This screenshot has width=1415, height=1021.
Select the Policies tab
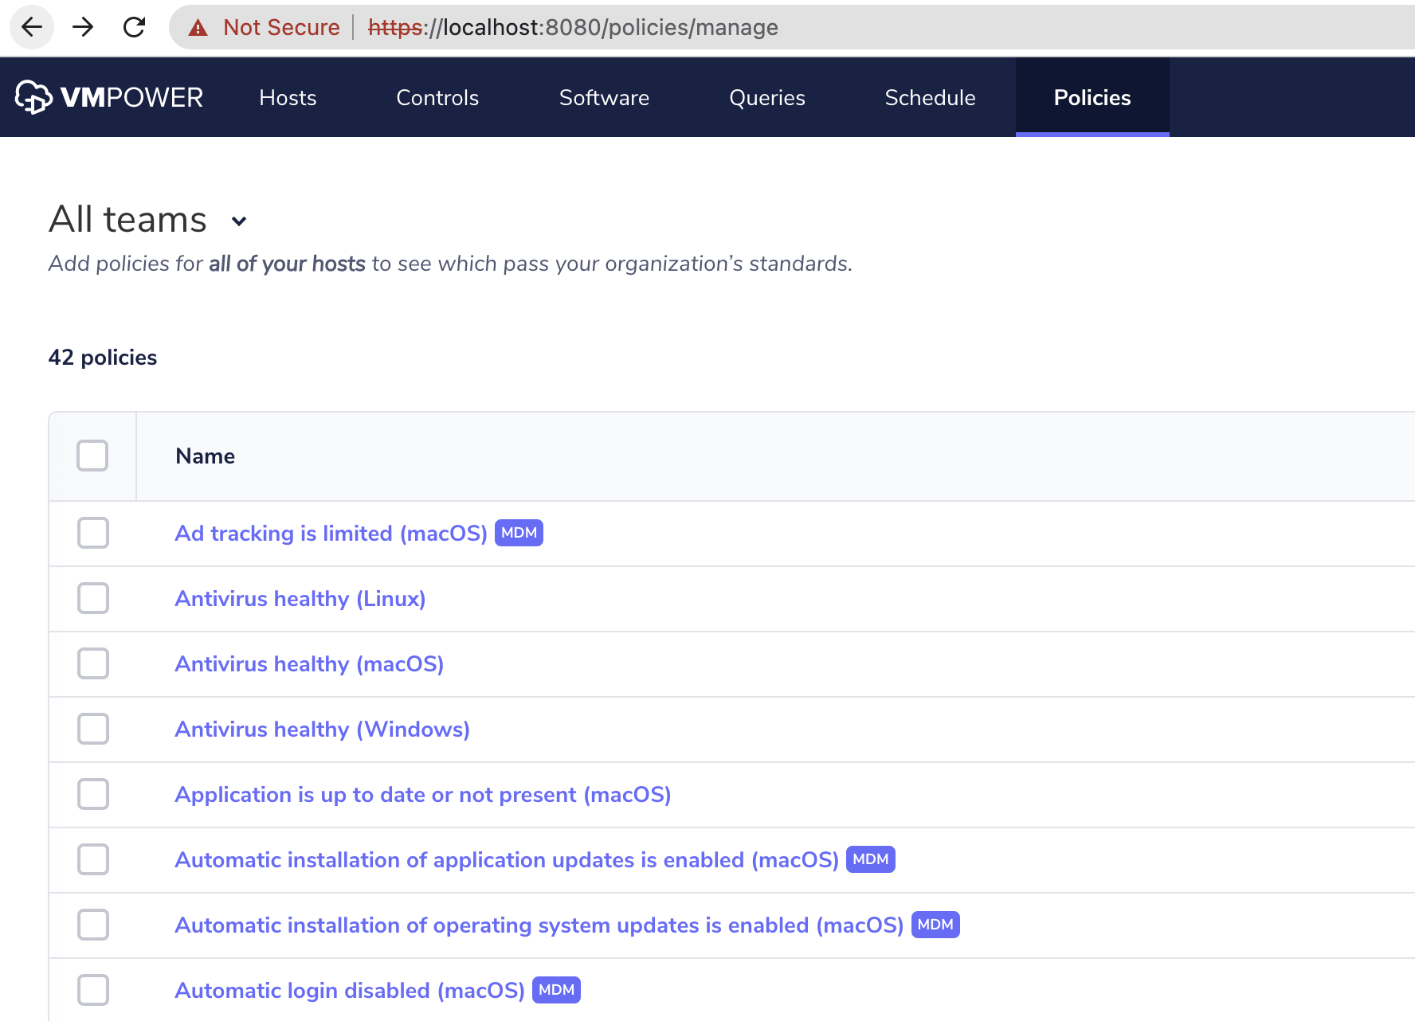coord(1092,97)
